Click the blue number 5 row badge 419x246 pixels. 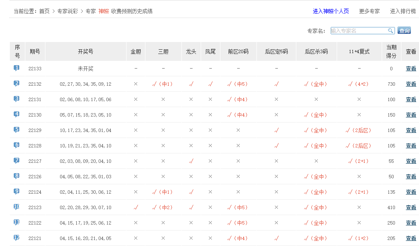tap(17, 130)
